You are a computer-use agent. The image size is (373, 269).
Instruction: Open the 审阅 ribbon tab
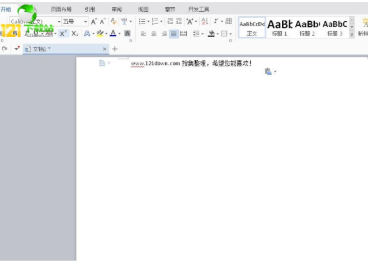pos(116,9)
